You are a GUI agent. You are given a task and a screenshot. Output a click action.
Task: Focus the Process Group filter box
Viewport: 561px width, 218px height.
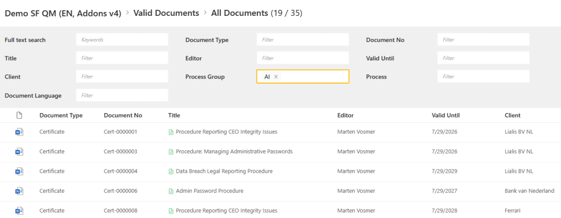[302, 76]
